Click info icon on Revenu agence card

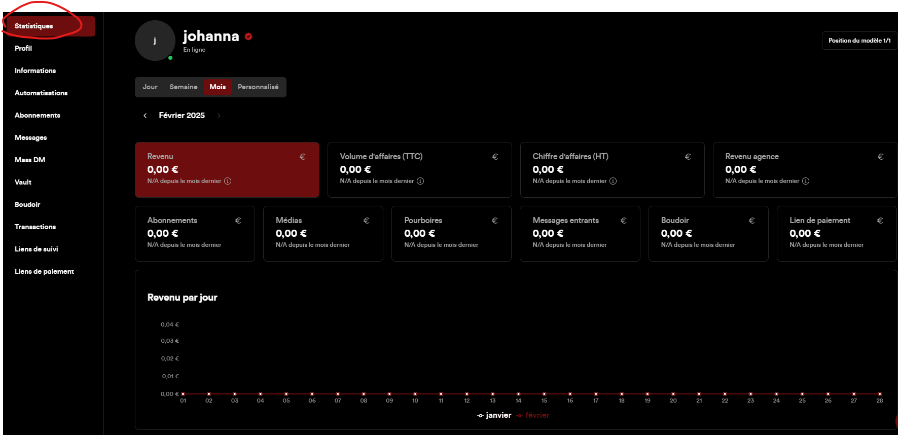(806, 181)
